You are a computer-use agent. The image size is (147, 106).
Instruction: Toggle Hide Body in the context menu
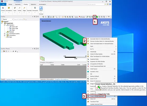[x=102, y=52]
